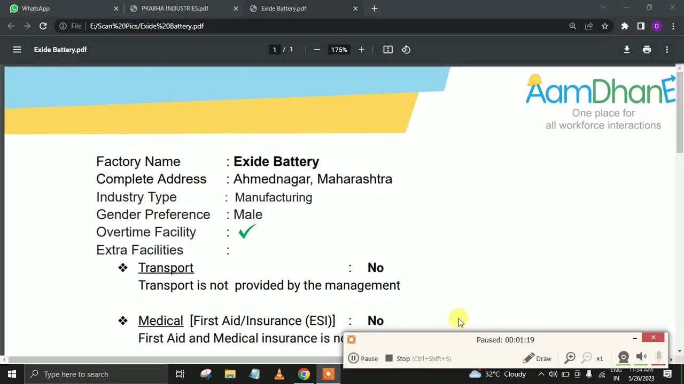
Task: Download the Exide Battery PDF
Action: pos(627,50)
